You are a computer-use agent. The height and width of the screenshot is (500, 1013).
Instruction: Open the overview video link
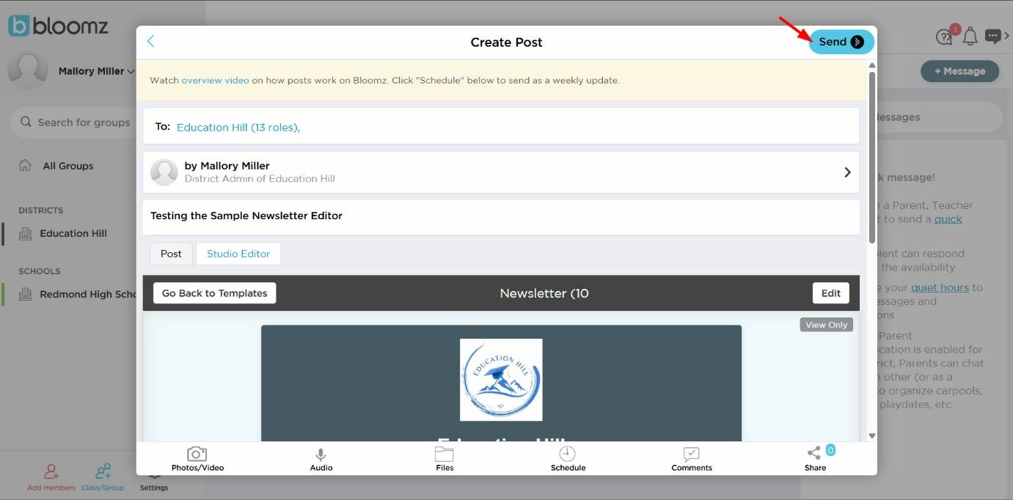click(x=215, y=80)
